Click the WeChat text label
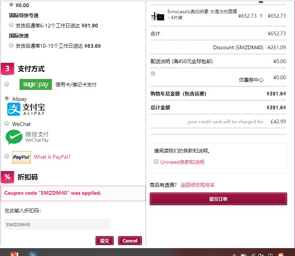 (21, 124)
